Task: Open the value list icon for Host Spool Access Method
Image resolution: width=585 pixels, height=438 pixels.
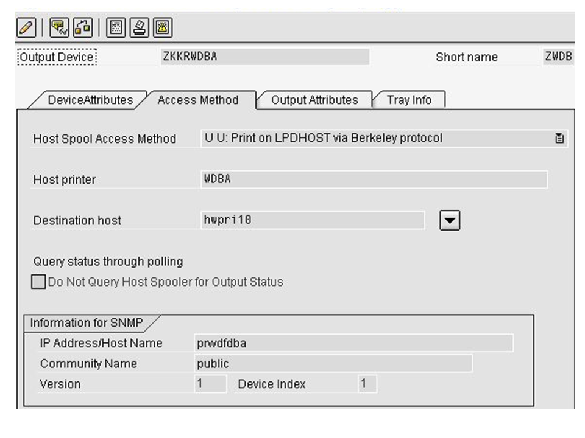Action: coord(559,139)
